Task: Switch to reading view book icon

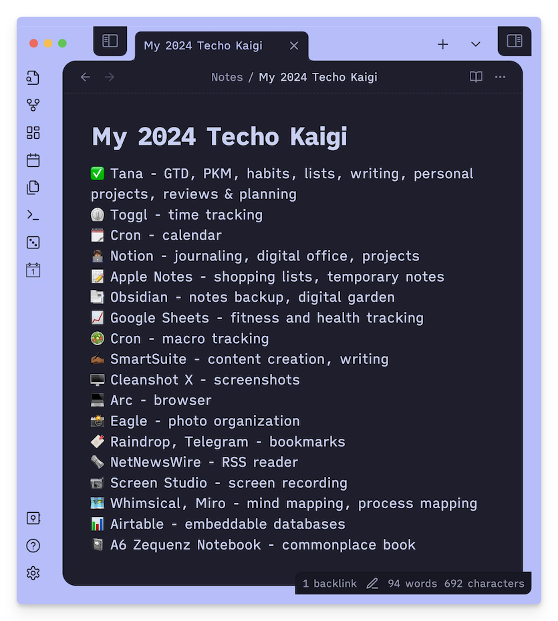Action: coord(476,77)
